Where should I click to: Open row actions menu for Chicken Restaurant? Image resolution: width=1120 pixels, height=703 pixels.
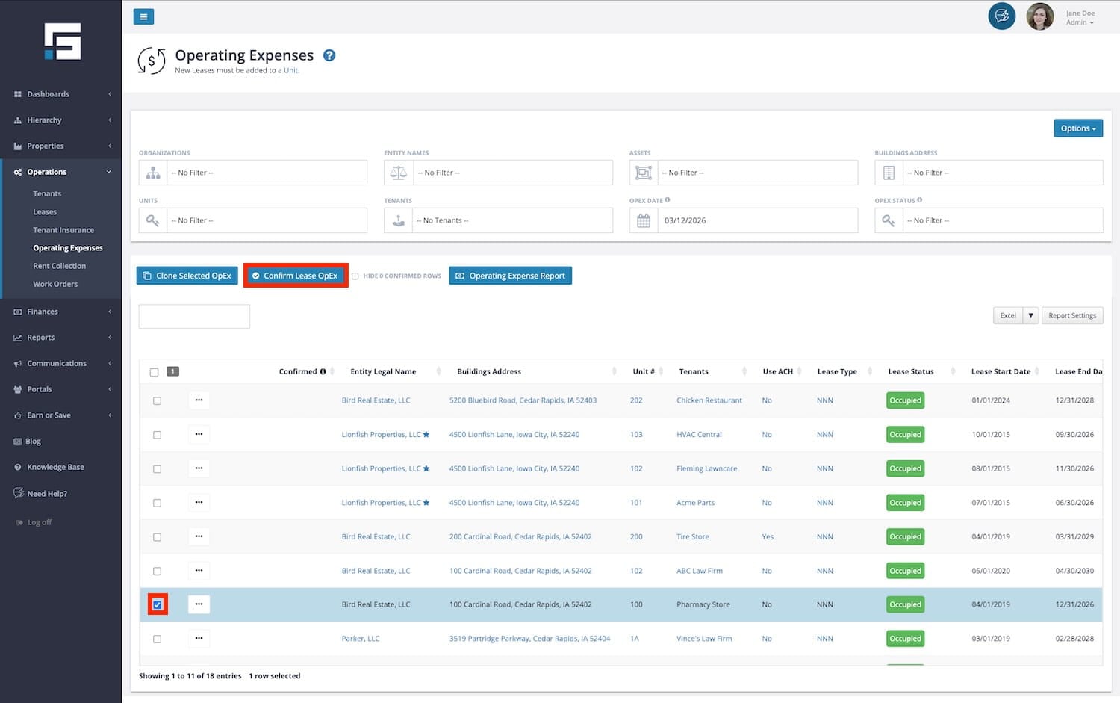tap(199, 400)
